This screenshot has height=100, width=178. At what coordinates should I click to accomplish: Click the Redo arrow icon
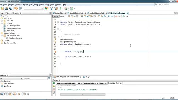[x=20, y=8]
